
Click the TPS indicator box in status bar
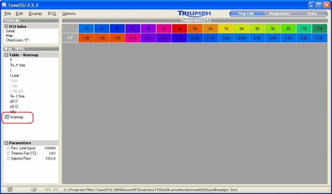click(x=56, y=190)
